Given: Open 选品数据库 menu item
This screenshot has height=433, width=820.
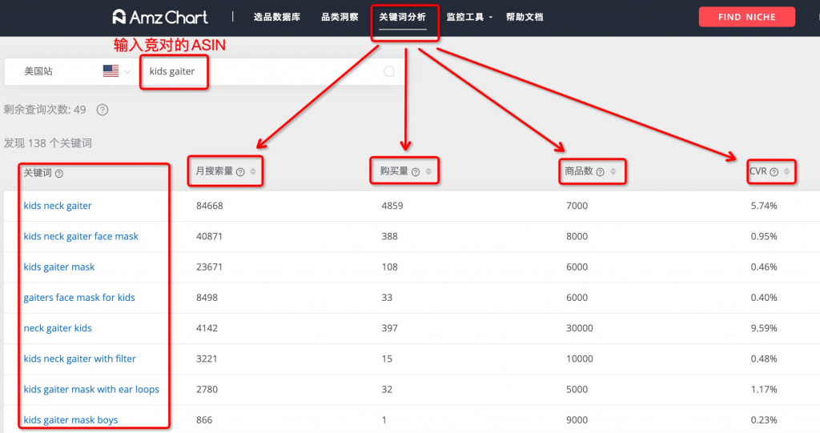Looking at the screenshot, I should tap(277, 18).
